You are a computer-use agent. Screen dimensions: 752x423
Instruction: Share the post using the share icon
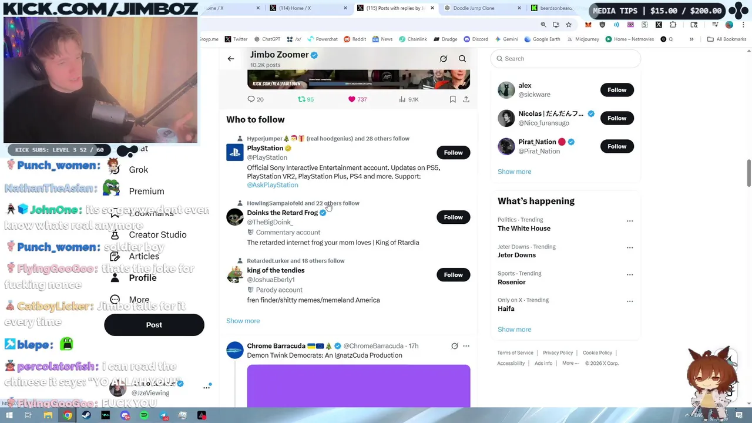[x=466, y=99]
